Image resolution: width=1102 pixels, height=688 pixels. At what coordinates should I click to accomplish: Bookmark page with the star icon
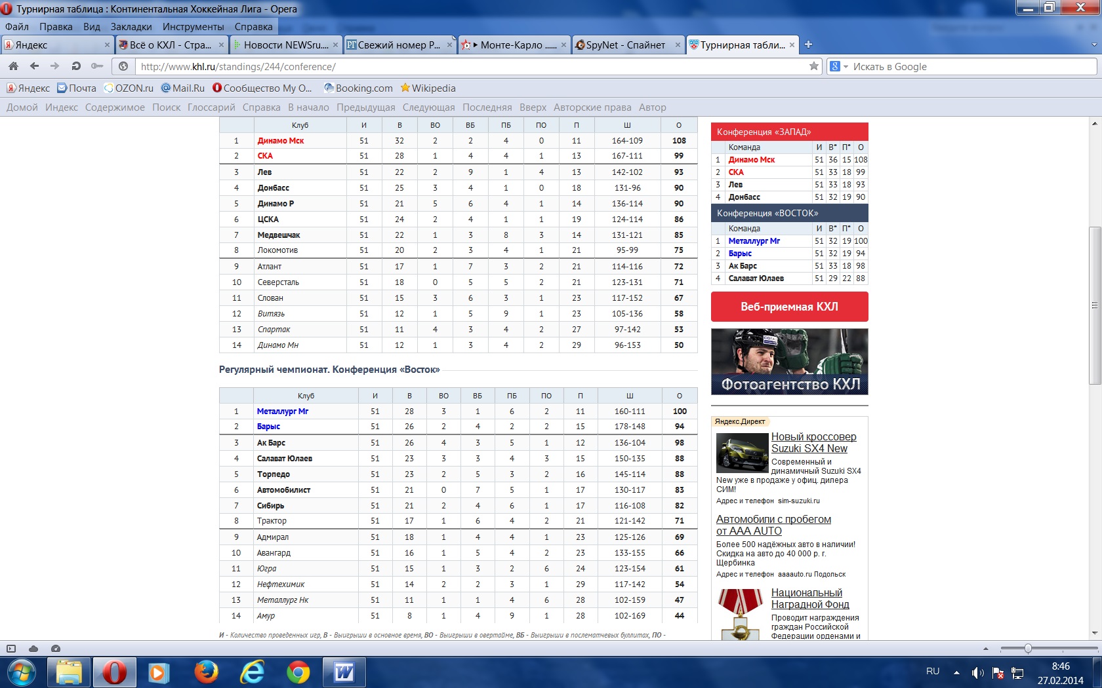coord(813,66)
